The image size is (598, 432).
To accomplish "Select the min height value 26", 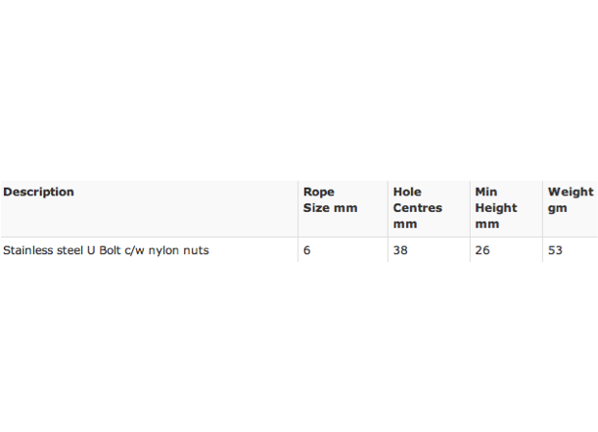I will [483, 250].
